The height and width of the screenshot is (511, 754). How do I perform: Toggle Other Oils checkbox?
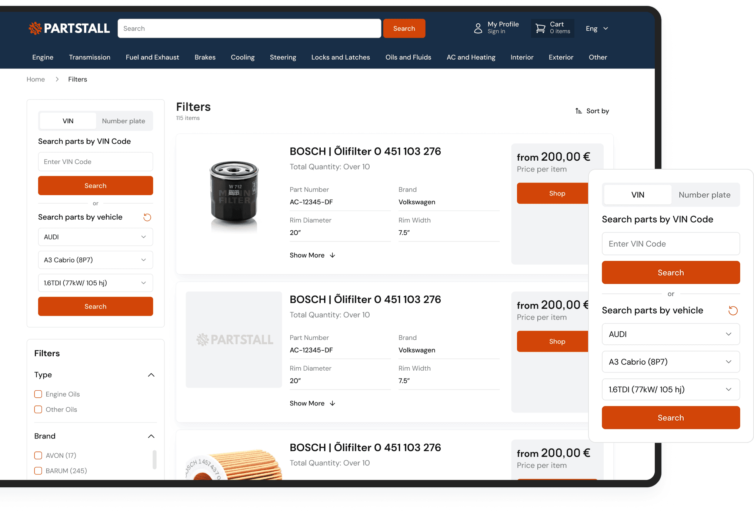[x=38, y=409]
